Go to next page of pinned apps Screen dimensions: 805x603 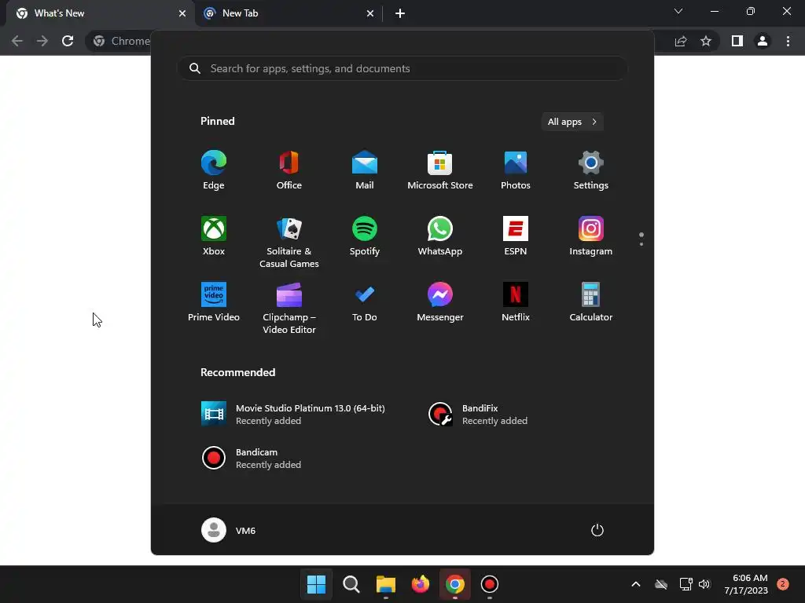click(641, 244)
